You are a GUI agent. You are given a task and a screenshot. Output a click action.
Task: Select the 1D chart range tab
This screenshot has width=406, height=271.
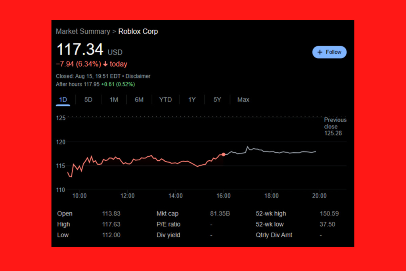tap(63, 100)
